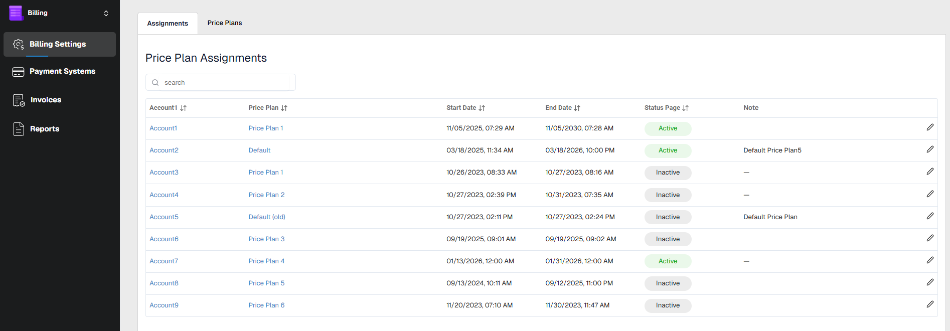This screenshot has height=331, width=950.
Task: Toggle sort order of Status Page column
Action: pos(685,108)
